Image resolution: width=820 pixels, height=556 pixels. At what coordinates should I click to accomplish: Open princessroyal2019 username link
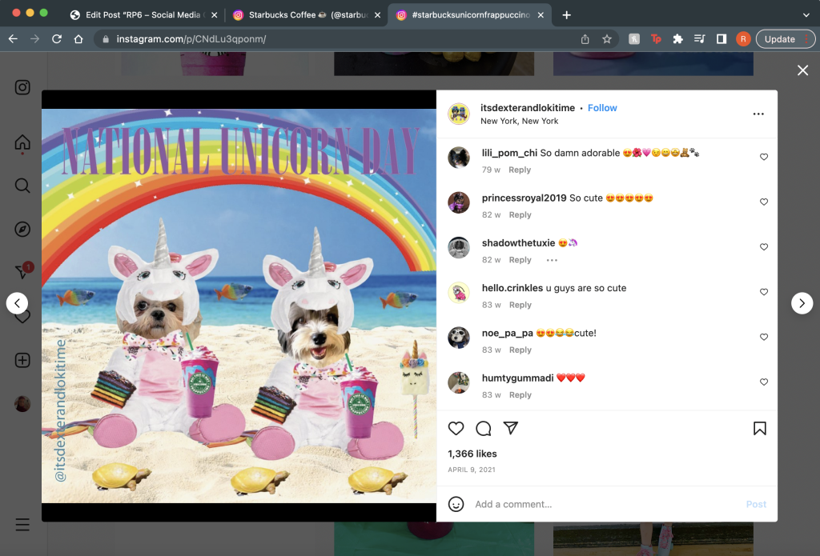tap(524, 198)
